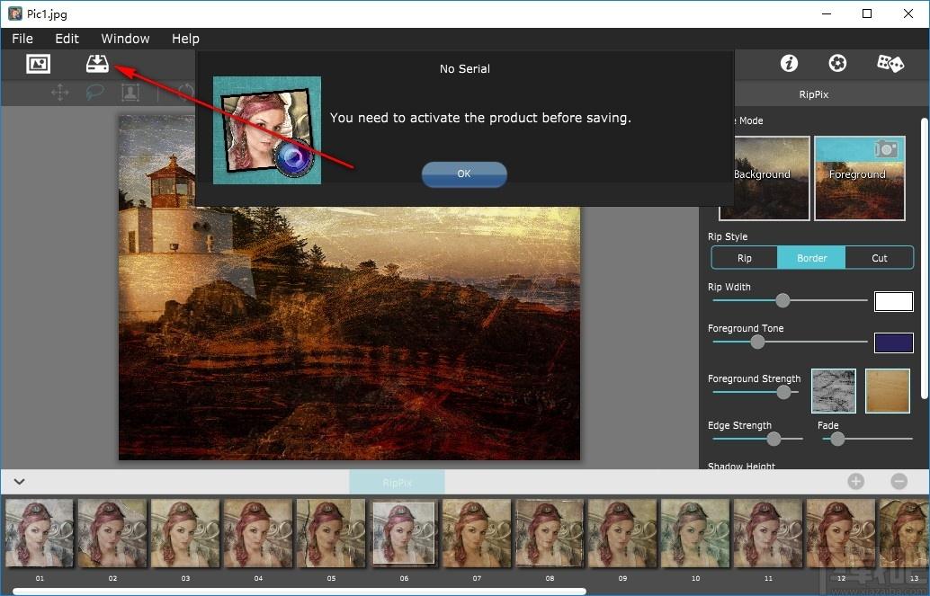Click the plus icon above preset strip
Viewport: 930px width, 596px height.
(855, 482)
